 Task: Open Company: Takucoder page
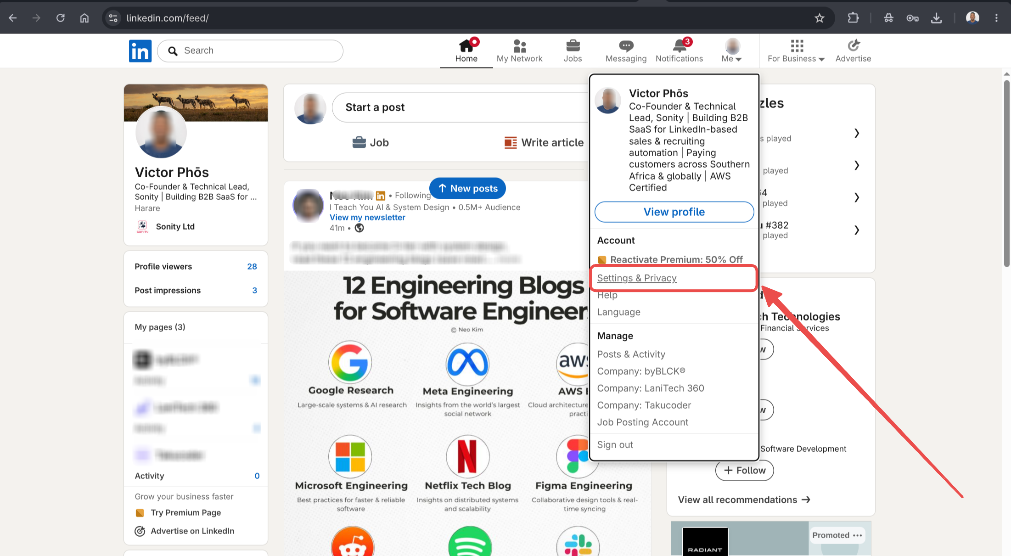(x=644, y=405)
